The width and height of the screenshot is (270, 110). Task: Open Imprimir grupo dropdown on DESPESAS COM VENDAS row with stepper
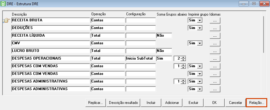(x=200, y=66)
